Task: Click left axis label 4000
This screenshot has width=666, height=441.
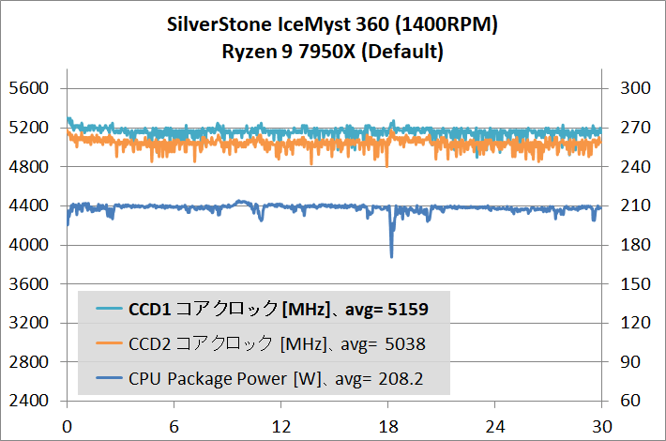Action: click(x=29, y=245)
